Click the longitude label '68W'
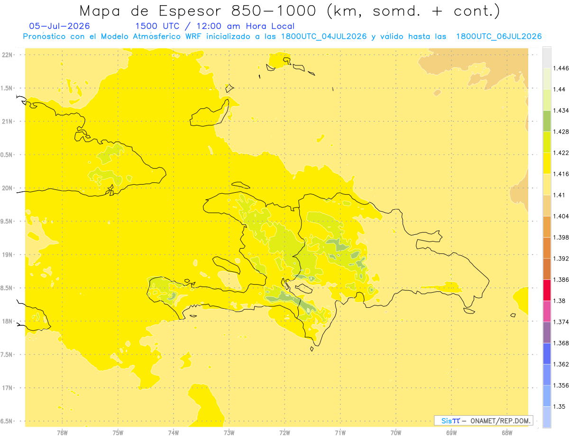 (x=507, y=433)
